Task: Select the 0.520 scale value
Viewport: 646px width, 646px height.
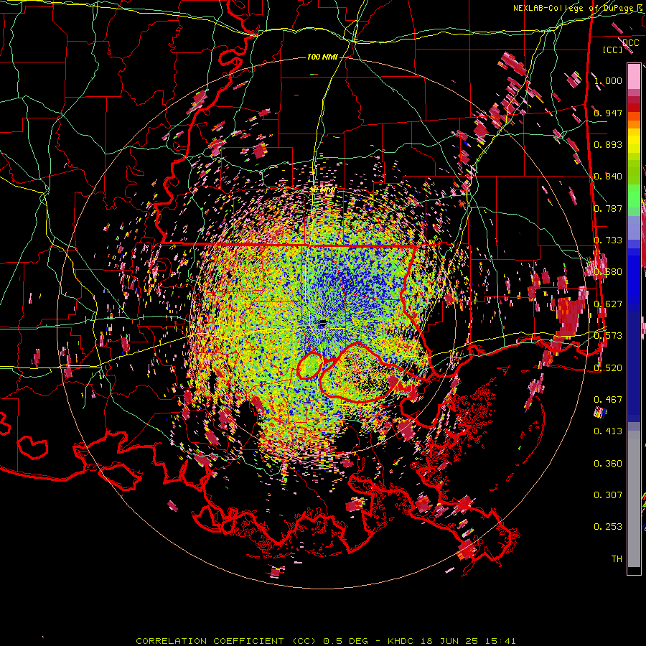Action: point(608,368)
